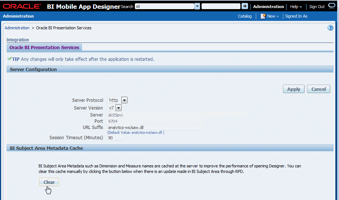Expand the Server Protocol dropdown
339x200 pixels.
pyautogui.click(x=124, y=100)
